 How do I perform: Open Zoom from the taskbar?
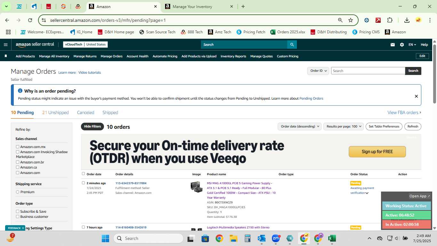pyautogui.click(x=276, y=238)
